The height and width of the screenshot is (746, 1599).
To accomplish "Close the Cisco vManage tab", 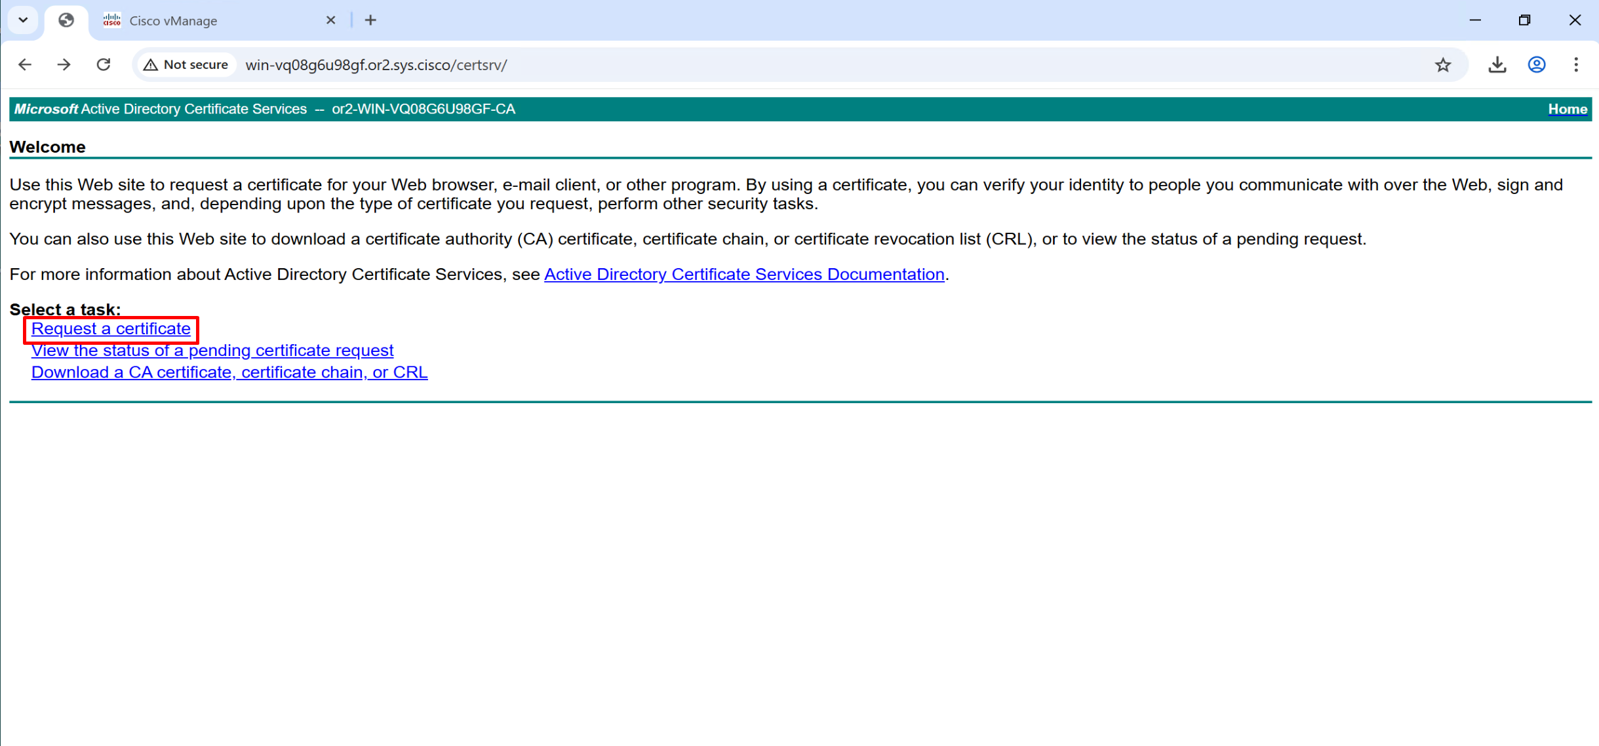I will click(330, 20).
